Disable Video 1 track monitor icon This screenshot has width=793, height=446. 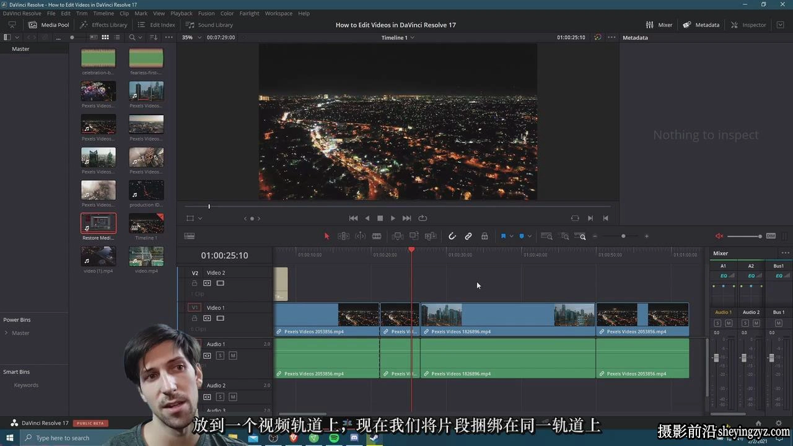click(220, 318)
